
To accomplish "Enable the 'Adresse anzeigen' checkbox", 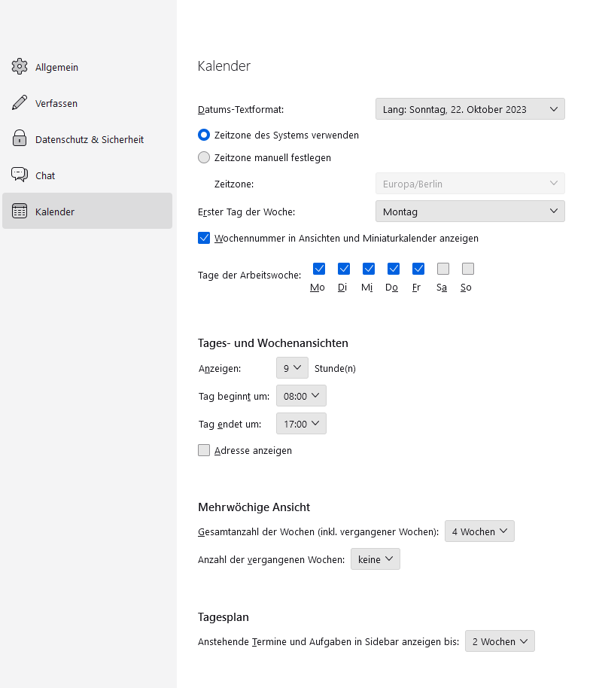I will [204, 450].
